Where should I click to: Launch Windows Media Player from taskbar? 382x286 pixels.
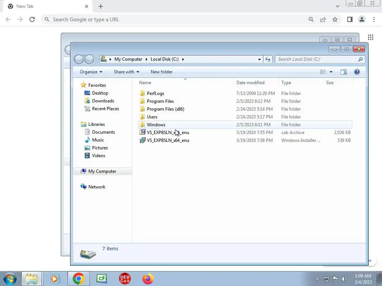(x=55, y=279)
